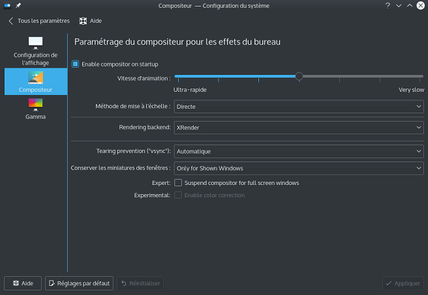Select the Compositeur sidebar icon
This screenshot has height=295, width=428.
click(x=35, y=77)
